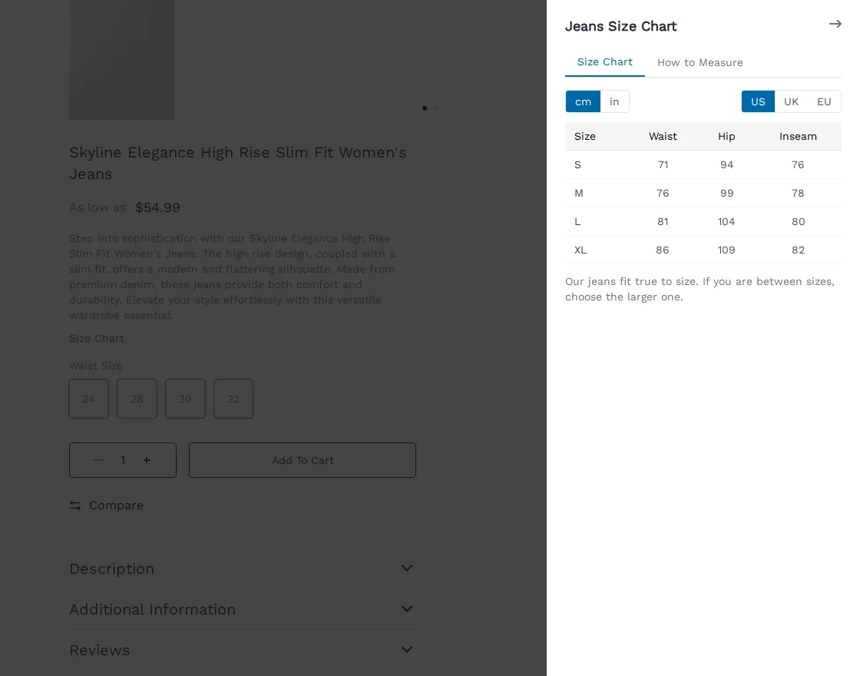This screenshot has width=860, height=676.
Task: Open the Size Chart tab
Action: [x=605, y=62]
